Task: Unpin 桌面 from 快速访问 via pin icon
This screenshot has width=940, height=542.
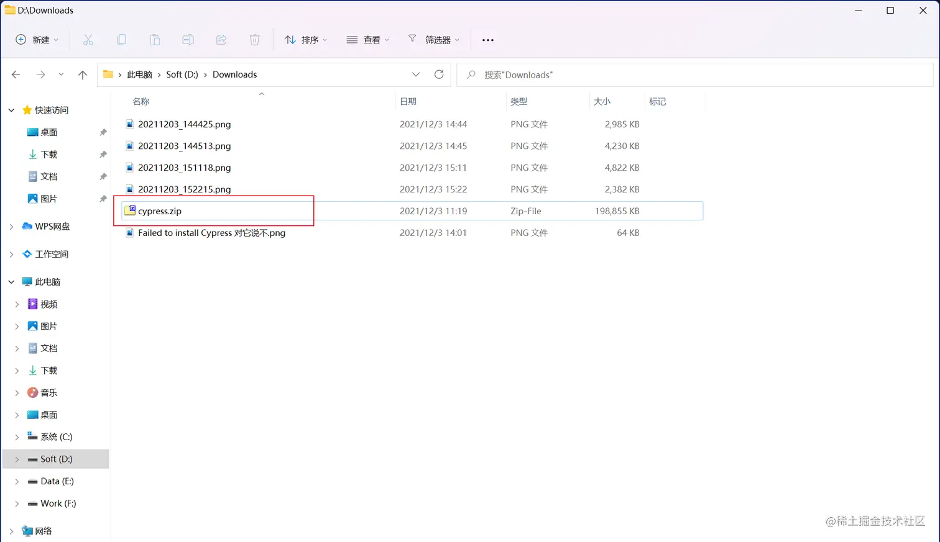Action: 103,132
